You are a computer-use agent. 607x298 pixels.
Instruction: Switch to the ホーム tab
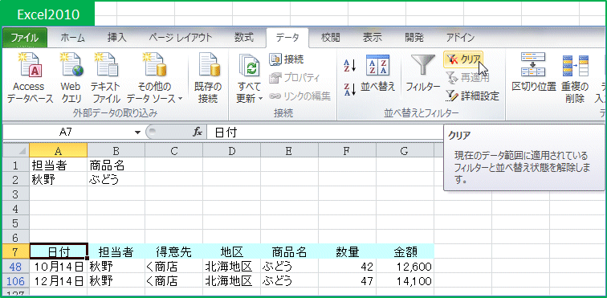click(x=72, y=38)
